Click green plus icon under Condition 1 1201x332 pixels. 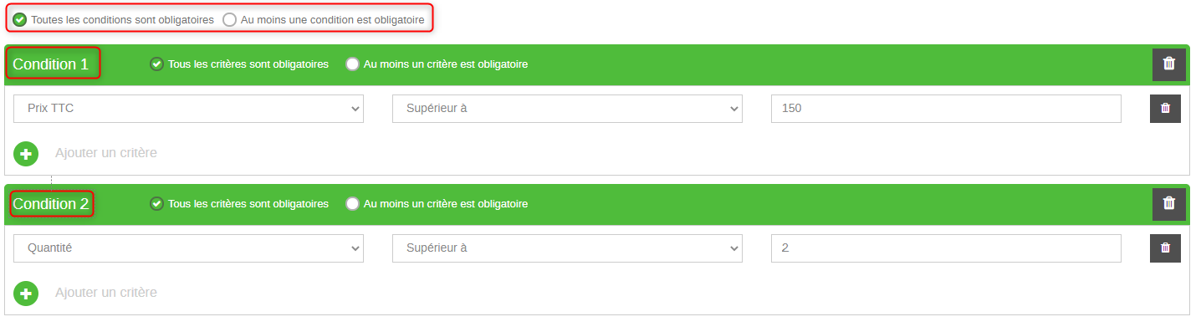pyautogui.click(x=26, y=154)
